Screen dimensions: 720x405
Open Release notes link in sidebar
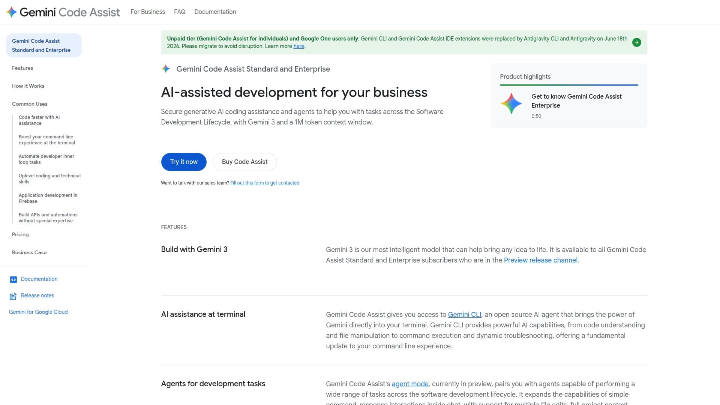tap(37, 295)
